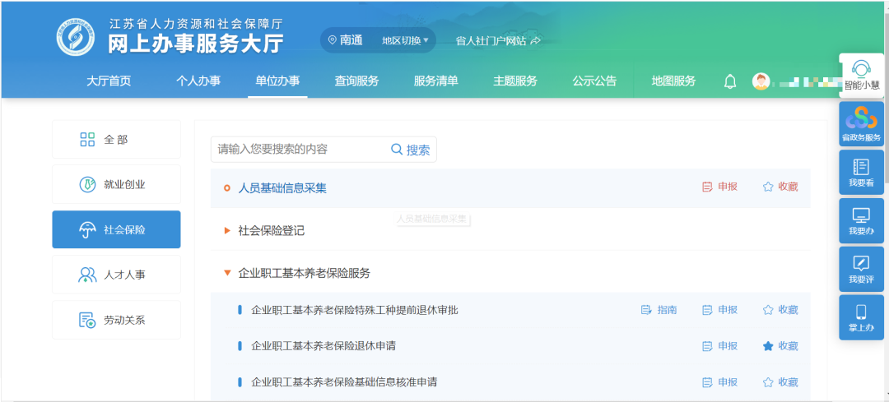Open 我要办 side panel button
This screenshot has height=402, width=889.
coord(861,221)
